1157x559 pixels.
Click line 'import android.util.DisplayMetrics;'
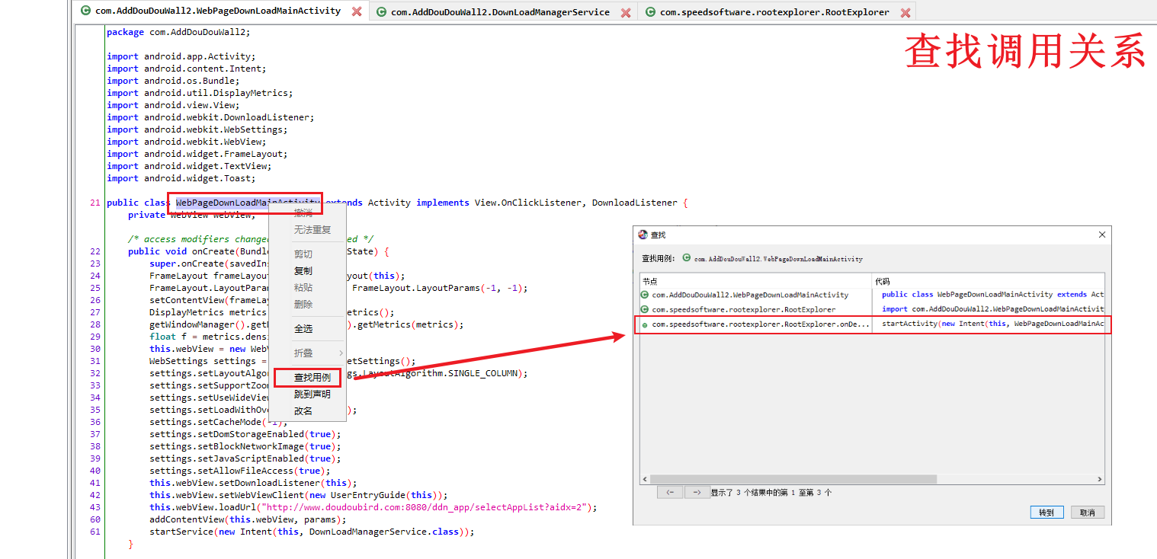coord(200,93)
